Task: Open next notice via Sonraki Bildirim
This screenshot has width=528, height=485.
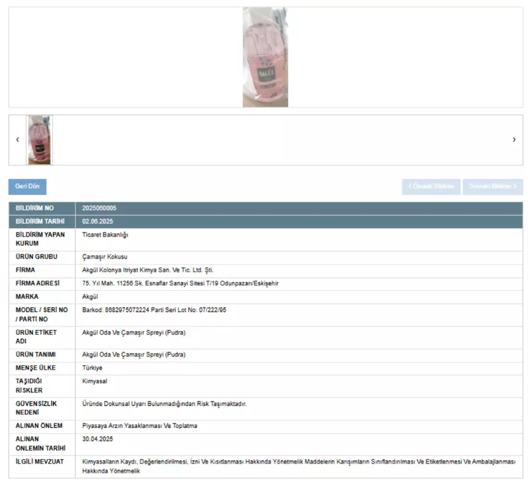Action: [x=492, y=186]
